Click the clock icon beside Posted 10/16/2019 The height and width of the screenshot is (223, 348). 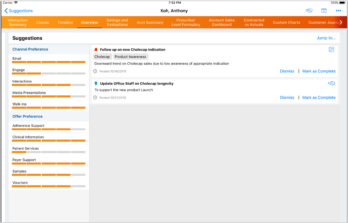click(x=95, y=71)
